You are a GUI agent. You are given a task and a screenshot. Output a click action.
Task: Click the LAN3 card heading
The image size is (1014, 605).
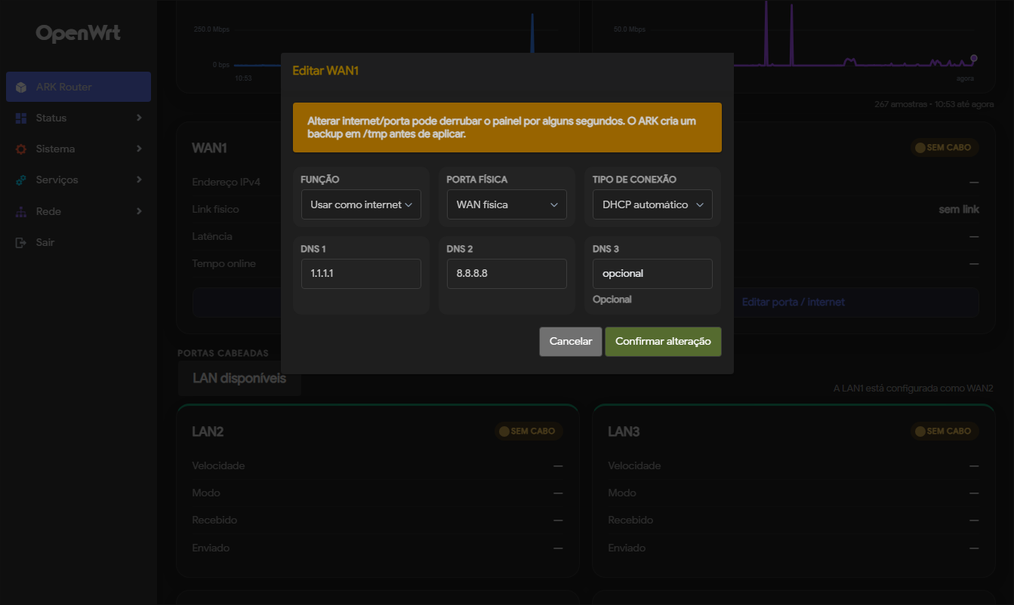(x=624, y=432)
